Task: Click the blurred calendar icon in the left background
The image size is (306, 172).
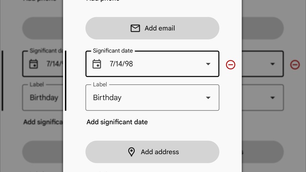Action: 34,64
